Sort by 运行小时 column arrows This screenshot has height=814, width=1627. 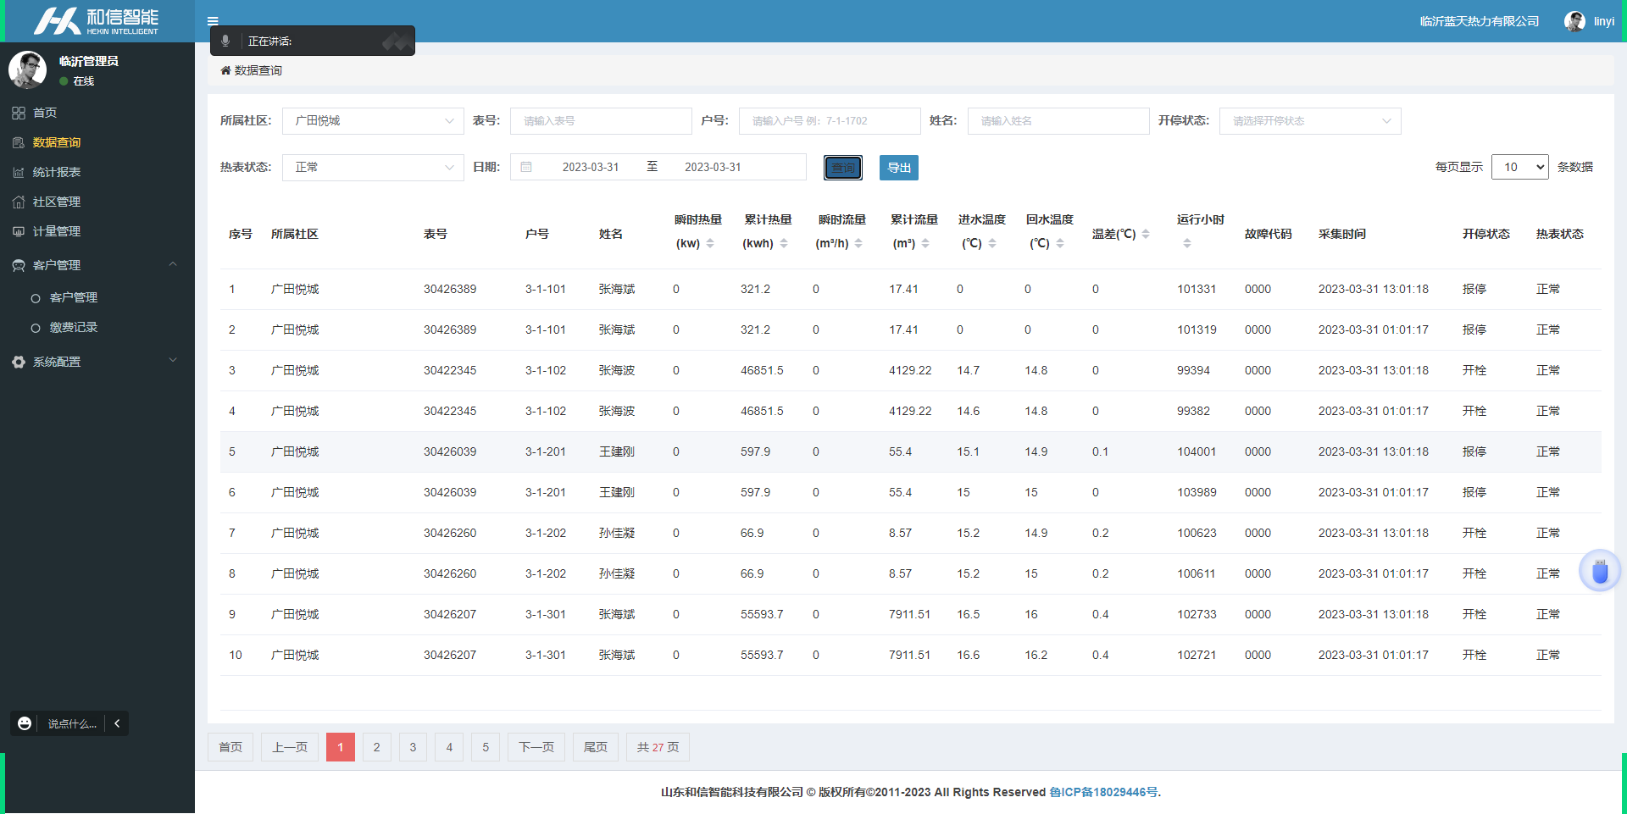[1187, 243]
